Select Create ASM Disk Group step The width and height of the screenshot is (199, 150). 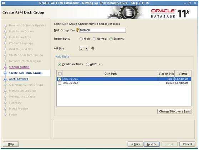[x=25, y=73]
